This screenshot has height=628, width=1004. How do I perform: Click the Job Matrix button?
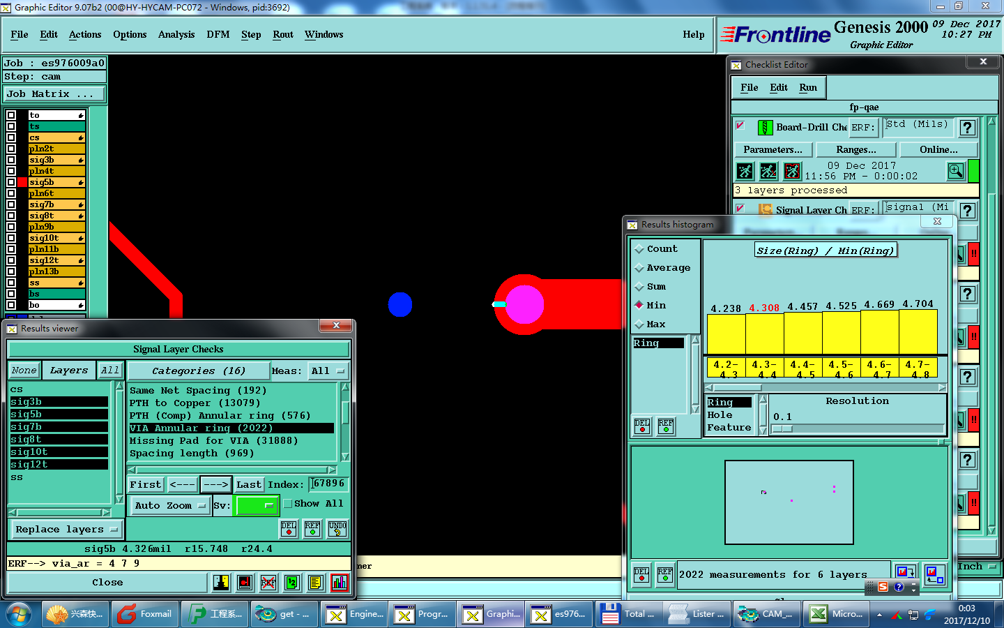tap(54, 94)
